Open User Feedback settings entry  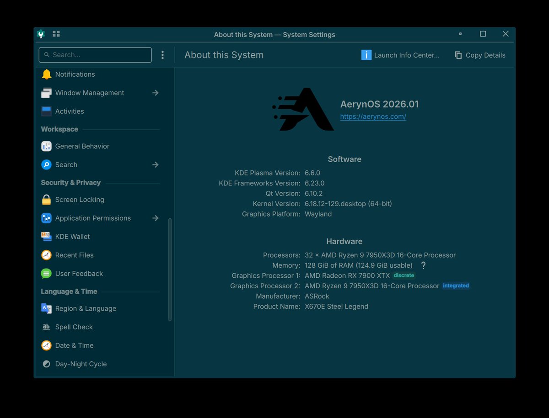(100, 274)
